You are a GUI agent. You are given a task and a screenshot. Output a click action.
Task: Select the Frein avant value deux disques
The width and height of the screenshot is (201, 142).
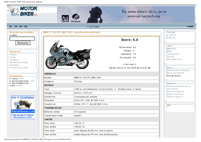pyautogui.click(x=93, y=131)
